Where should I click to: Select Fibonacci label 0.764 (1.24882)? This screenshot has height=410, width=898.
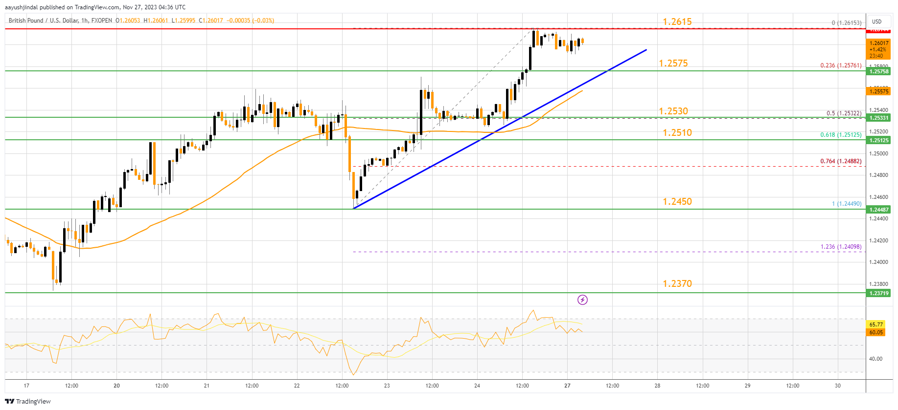click(x=841, y=161)
